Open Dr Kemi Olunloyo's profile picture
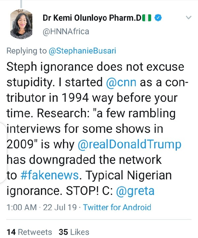198x238 pixels. pyautogui.click(x=21, y=23)
